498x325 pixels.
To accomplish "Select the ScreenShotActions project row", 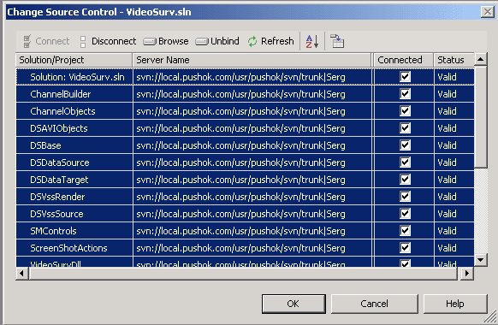I will coord(245,248).
